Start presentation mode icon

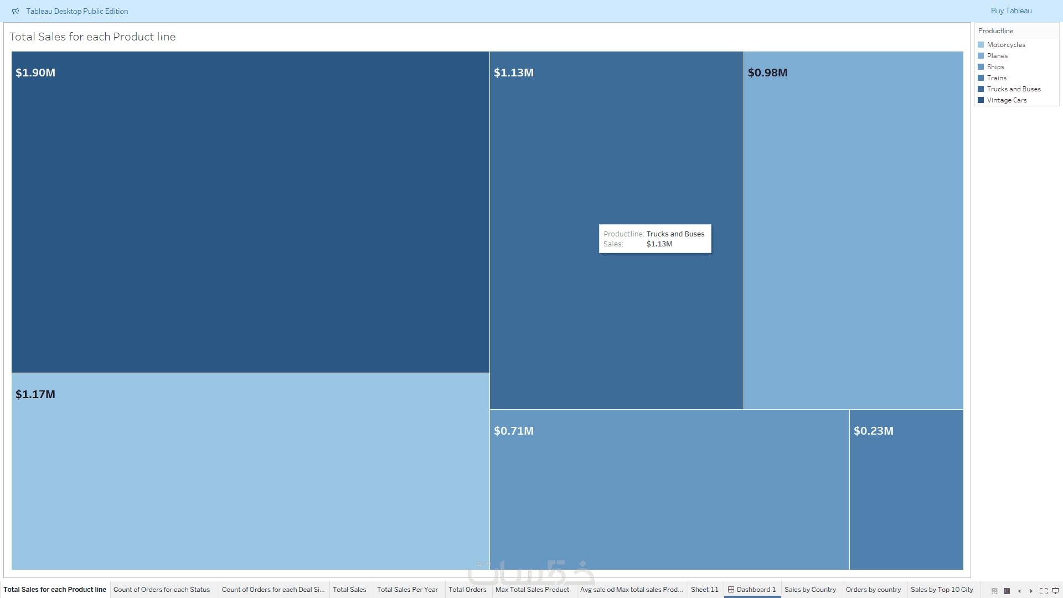(1055, 591)
